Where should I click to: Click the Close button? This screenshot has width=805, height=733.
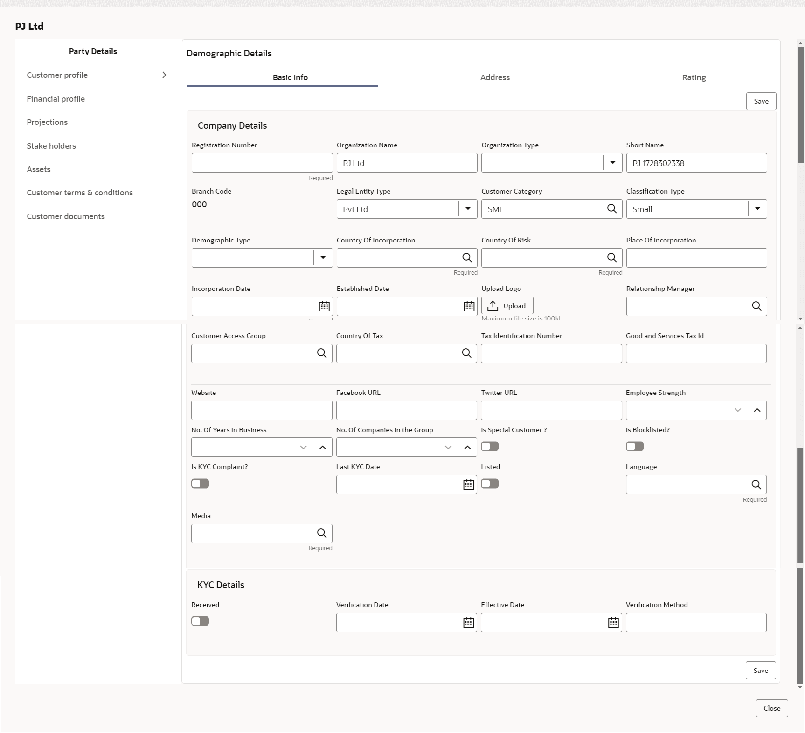click(x=772, y=708)
